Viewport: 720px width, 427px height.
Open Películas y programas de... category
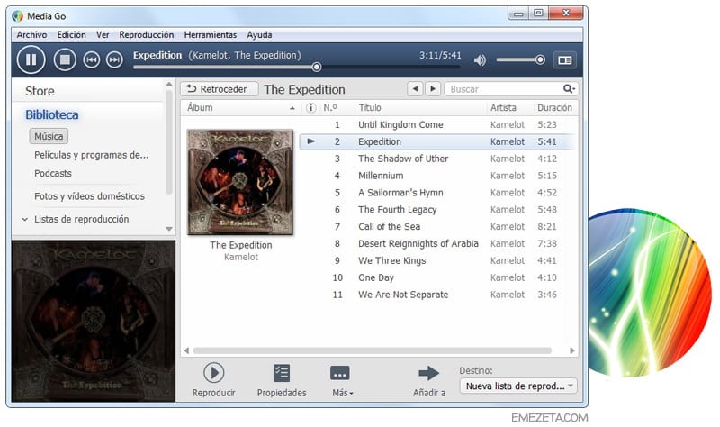tap(92, 155)
